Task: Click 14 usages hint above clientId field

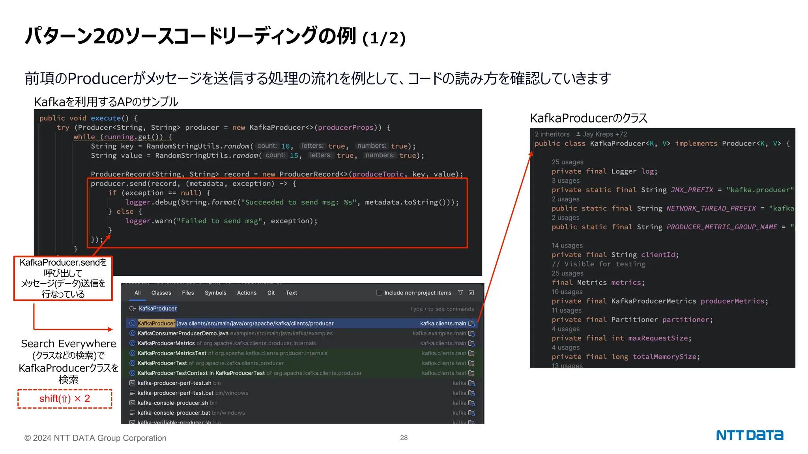Action: (567, 246)
